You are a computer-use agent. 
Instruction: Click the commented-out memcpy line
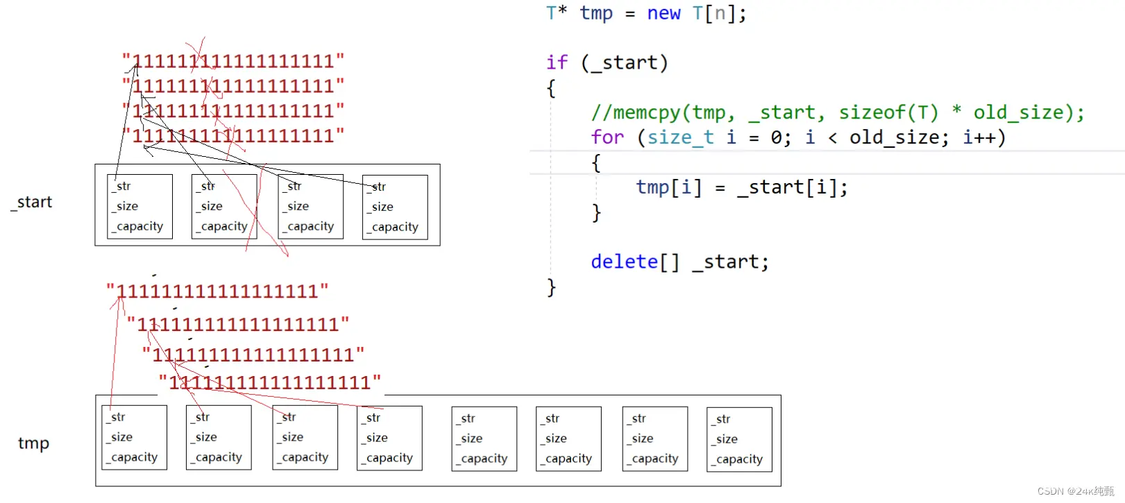tap(838, 112)
